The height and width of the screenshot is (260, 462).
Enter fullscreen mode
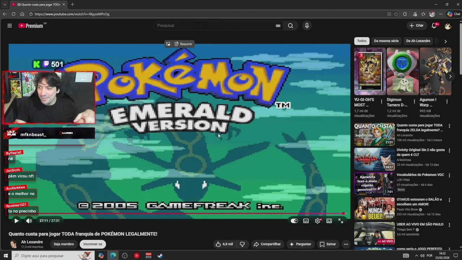(341, 221)
